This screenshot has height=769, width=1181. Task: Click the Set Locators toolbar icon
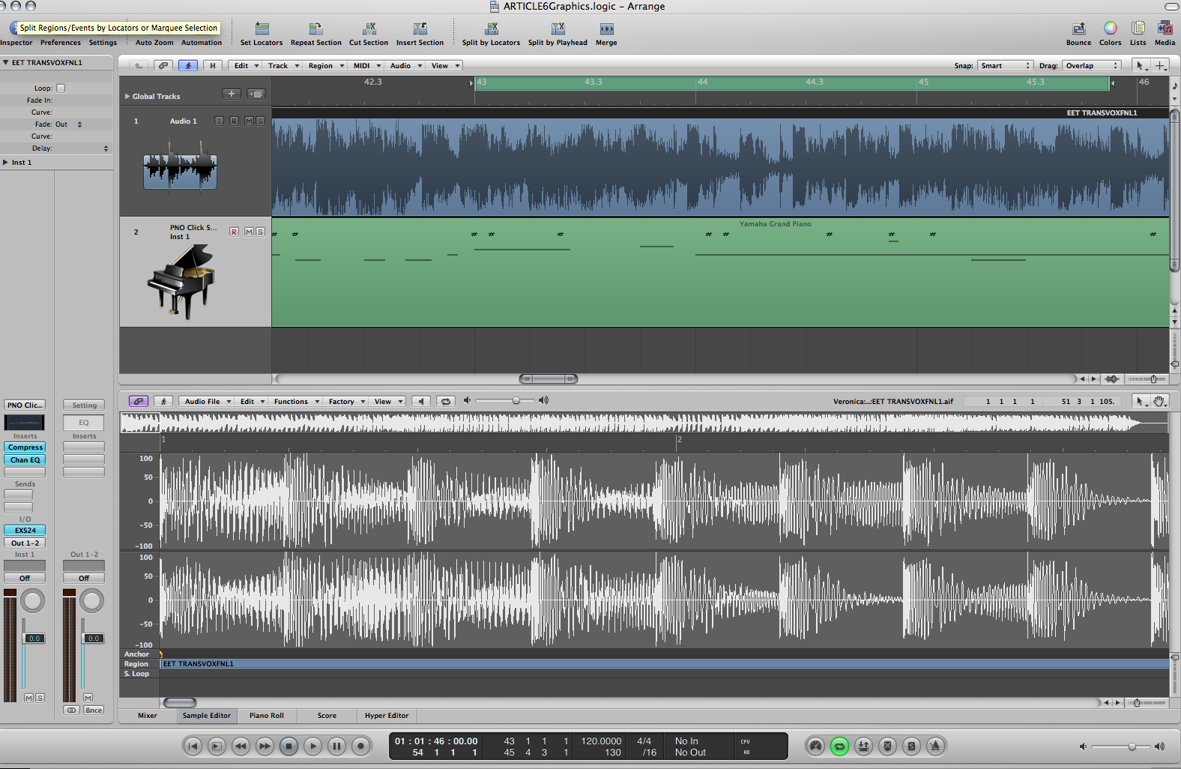(262, 28)
